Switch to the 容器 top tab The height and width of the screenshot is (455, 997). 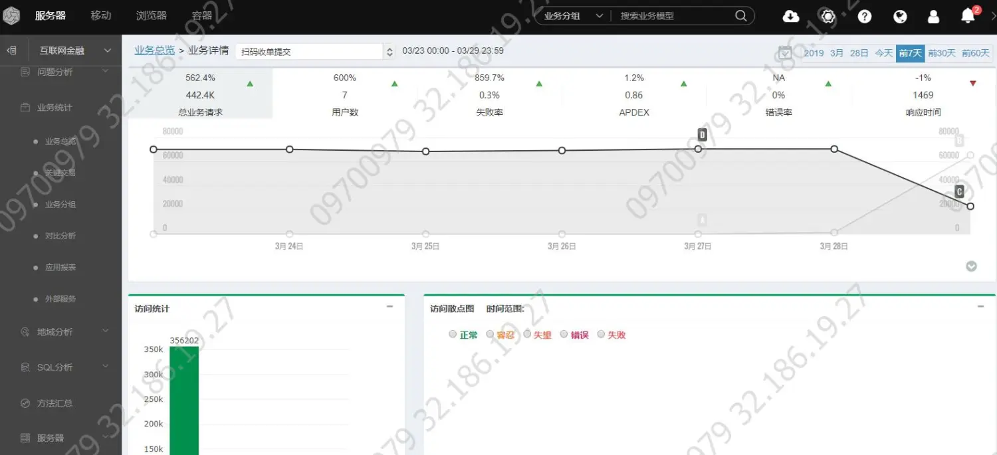click(x=202, y=16)
